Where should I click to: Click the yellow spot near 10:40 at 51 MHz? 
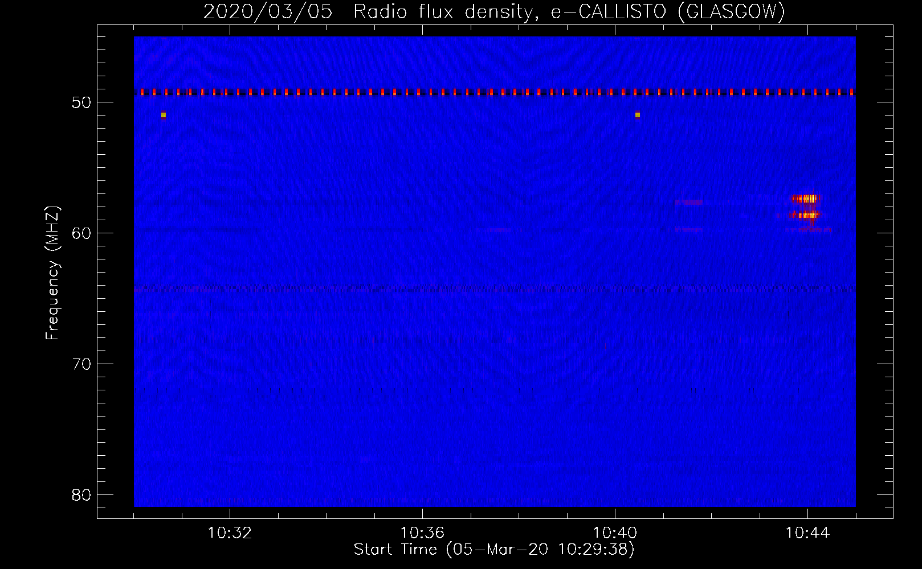(638, 115)
